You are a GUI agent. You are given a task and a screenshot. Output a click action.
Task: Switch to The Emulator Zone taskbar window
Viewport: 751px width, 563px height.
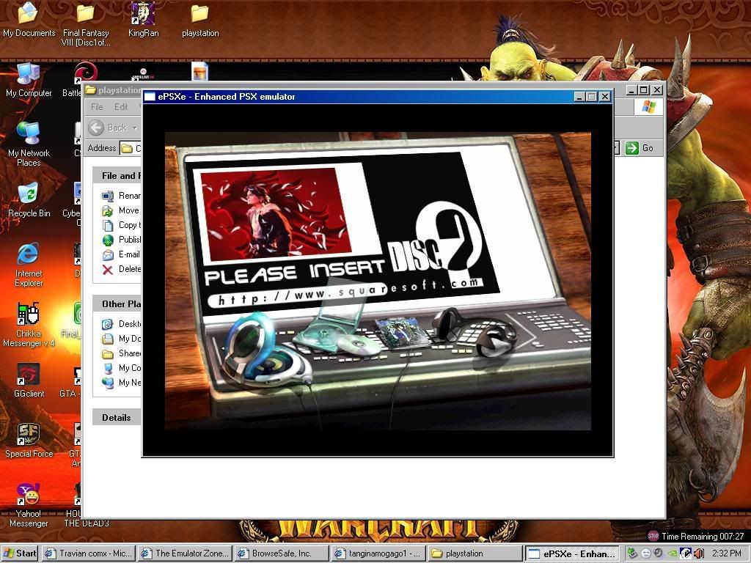click(x=184, y=553)
